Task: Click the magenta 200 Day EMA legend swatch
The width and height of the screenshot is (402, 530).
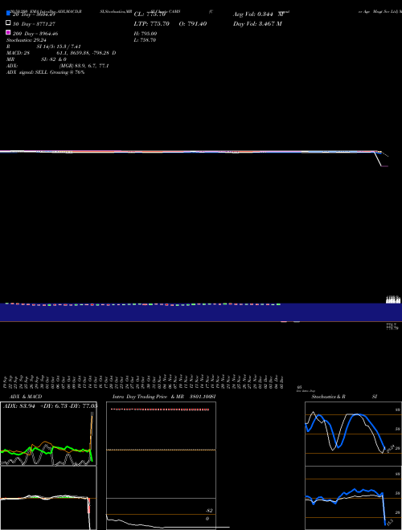Action: tap(8, 32)
